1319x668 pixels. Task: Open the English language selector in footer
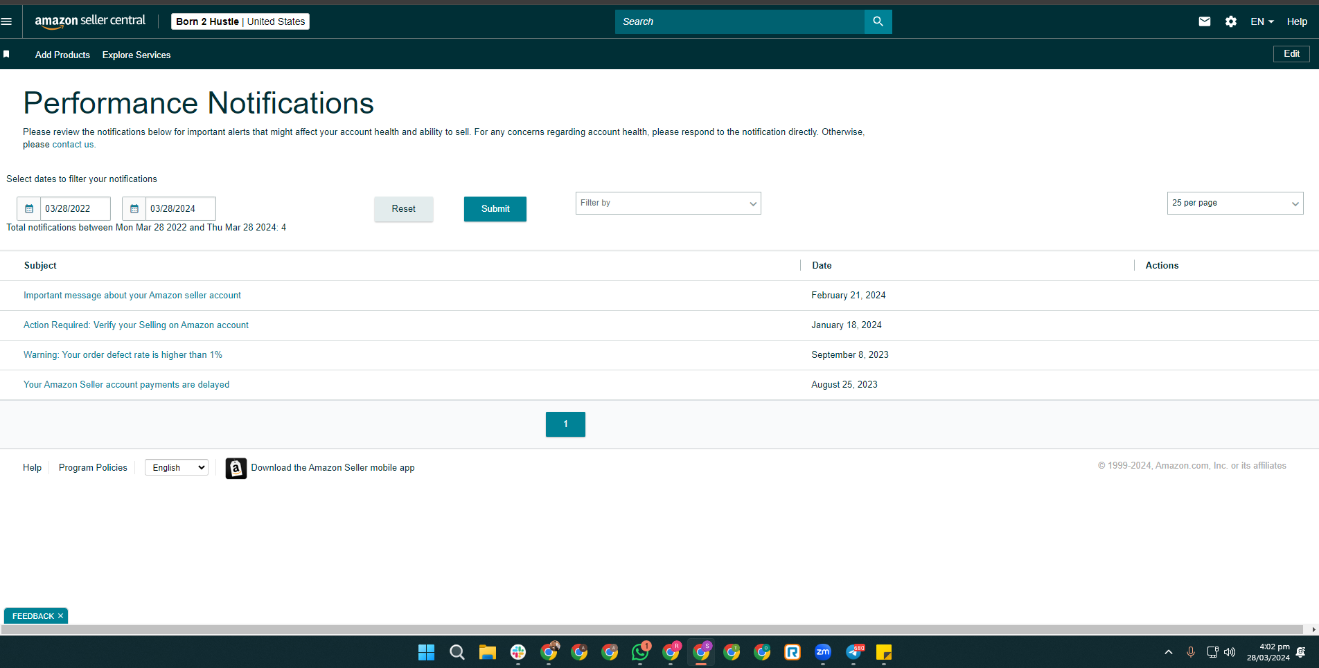177,468
